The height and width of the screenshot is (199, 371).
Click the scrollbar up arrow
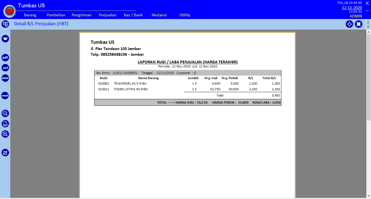tap(369, 32)
